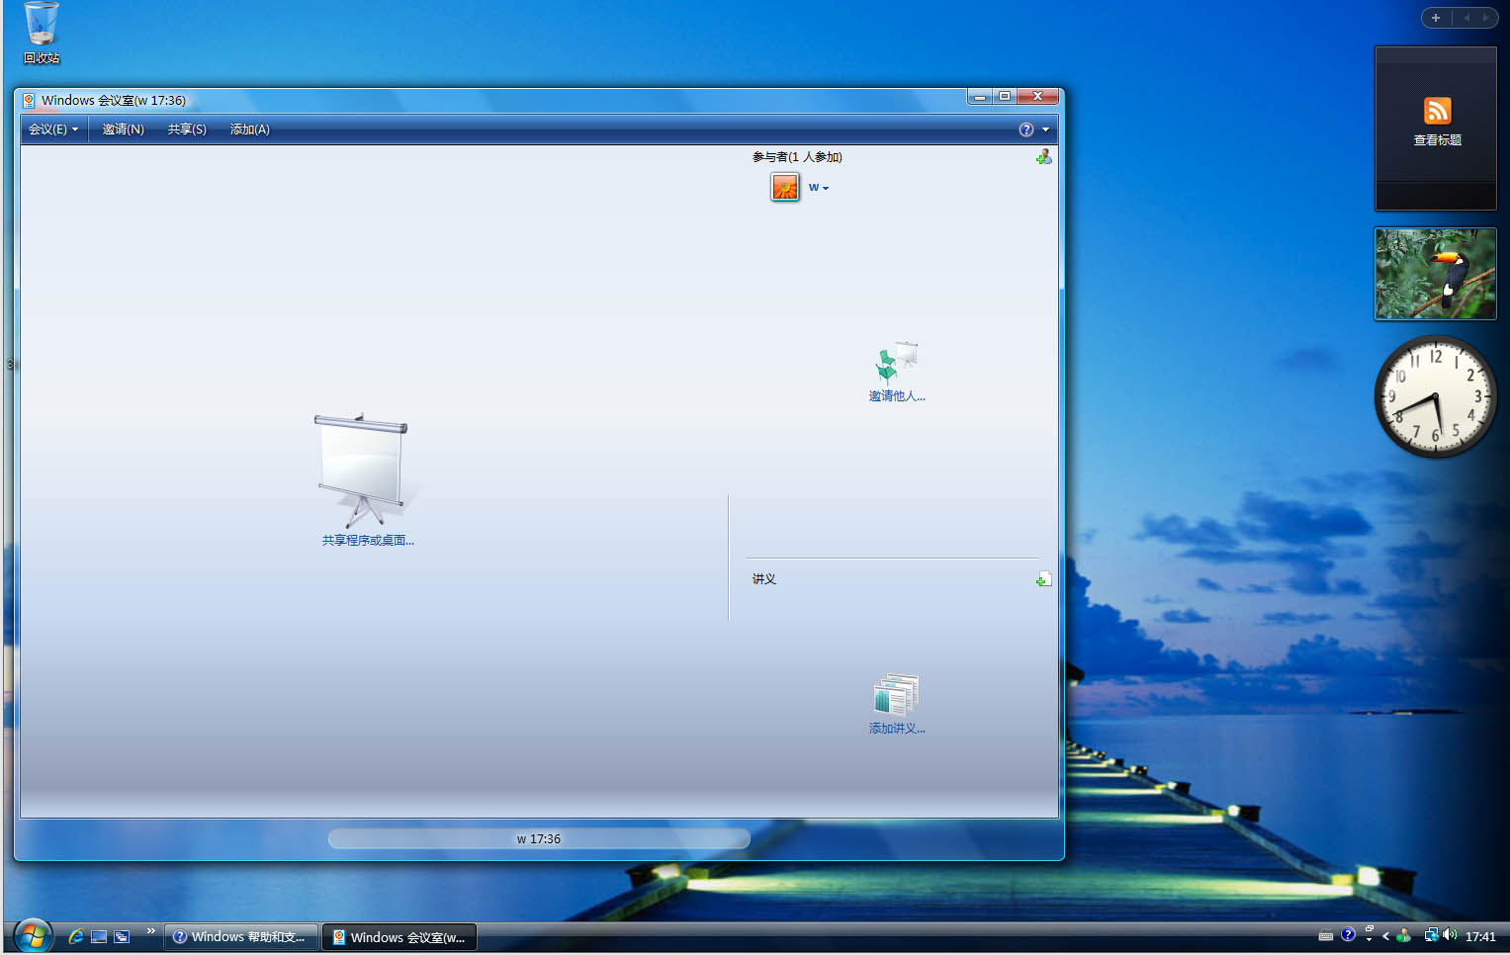Click the volume speaker icon in the tray
1510x955 pixels.
(x=1450, y=934)
